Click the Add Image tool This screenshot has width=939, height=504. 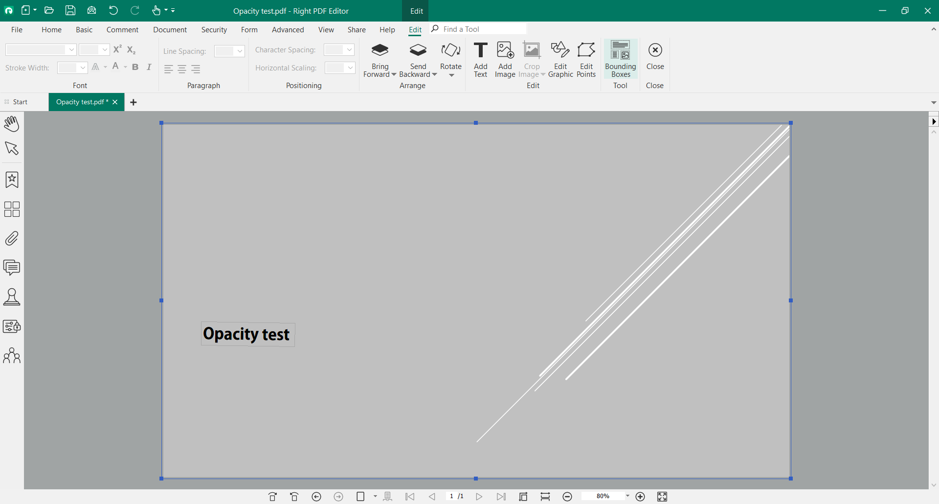[x=505, y=60]
